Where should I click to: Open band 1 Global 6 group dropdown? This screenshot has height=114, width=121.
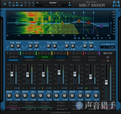pos(13,109)
